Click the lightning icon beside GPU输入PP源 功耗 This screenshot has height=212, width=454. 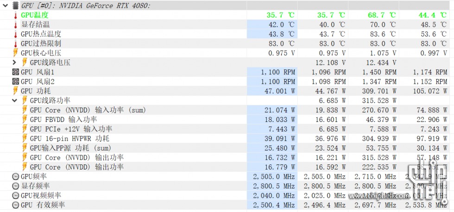point(25,148)
